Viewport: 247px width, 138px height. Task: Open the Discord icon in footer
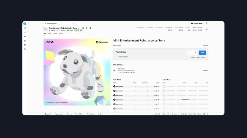click(98, 114)
